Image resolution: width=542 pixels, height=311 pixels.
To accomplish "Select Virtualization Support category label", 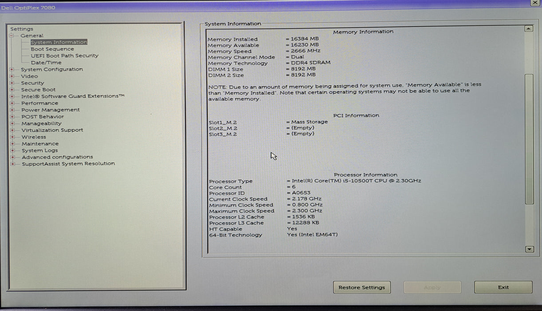I will [52, 130].
